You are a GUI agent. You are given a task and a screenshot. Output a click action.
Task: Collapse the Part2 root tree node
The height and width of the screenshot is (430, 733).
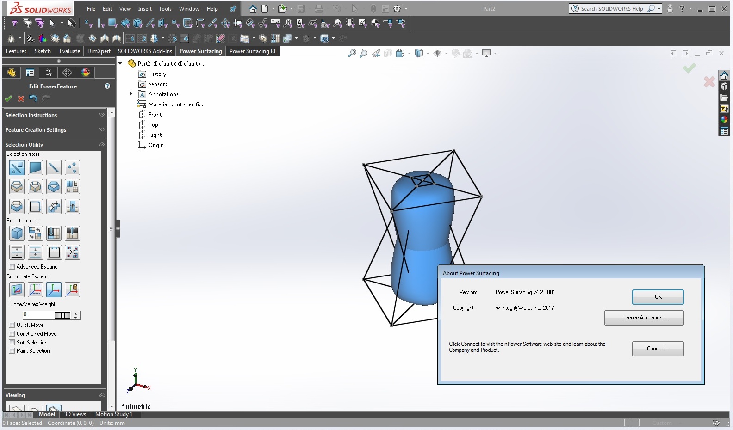pyautogui.click(x=120, y=63)
